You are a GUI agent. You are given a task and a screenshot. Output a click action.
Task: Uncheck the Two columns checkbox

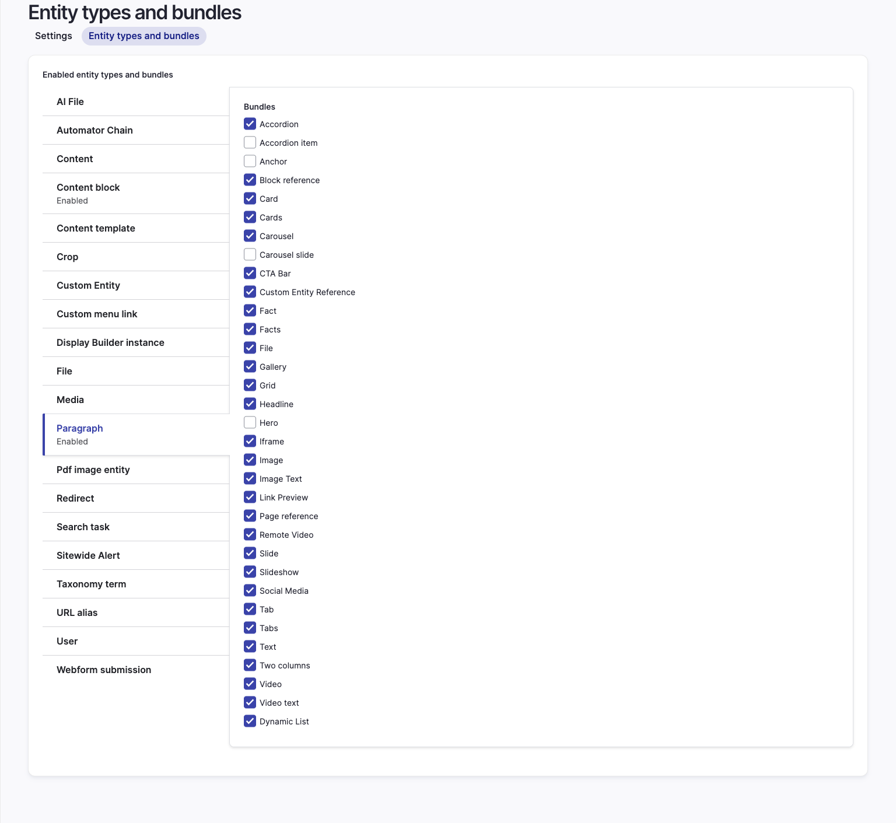pos(250,665)
